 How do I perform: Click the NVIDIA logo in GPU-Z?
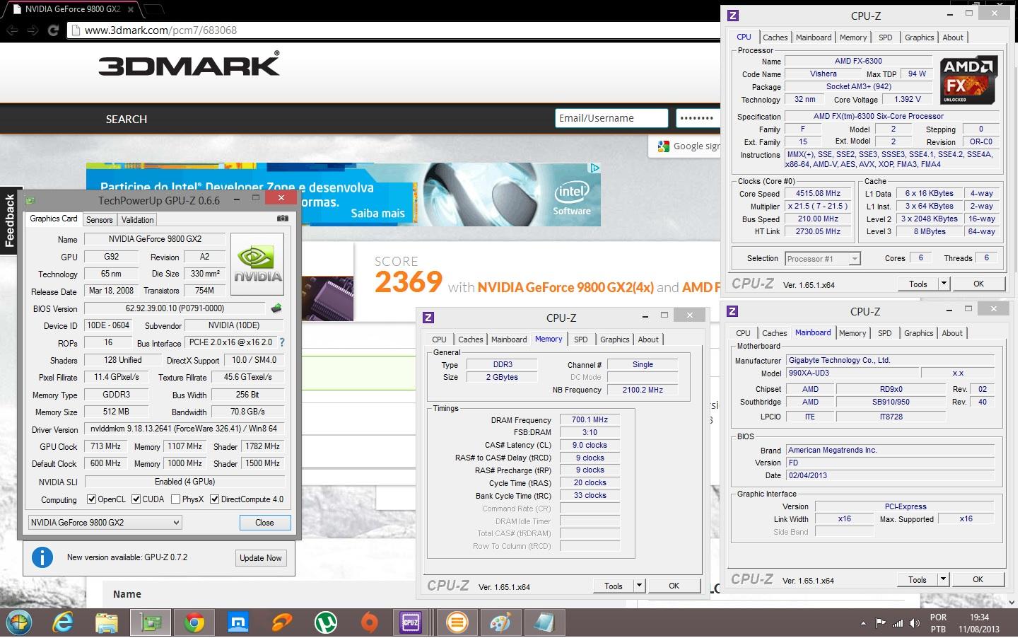(257, 265)
